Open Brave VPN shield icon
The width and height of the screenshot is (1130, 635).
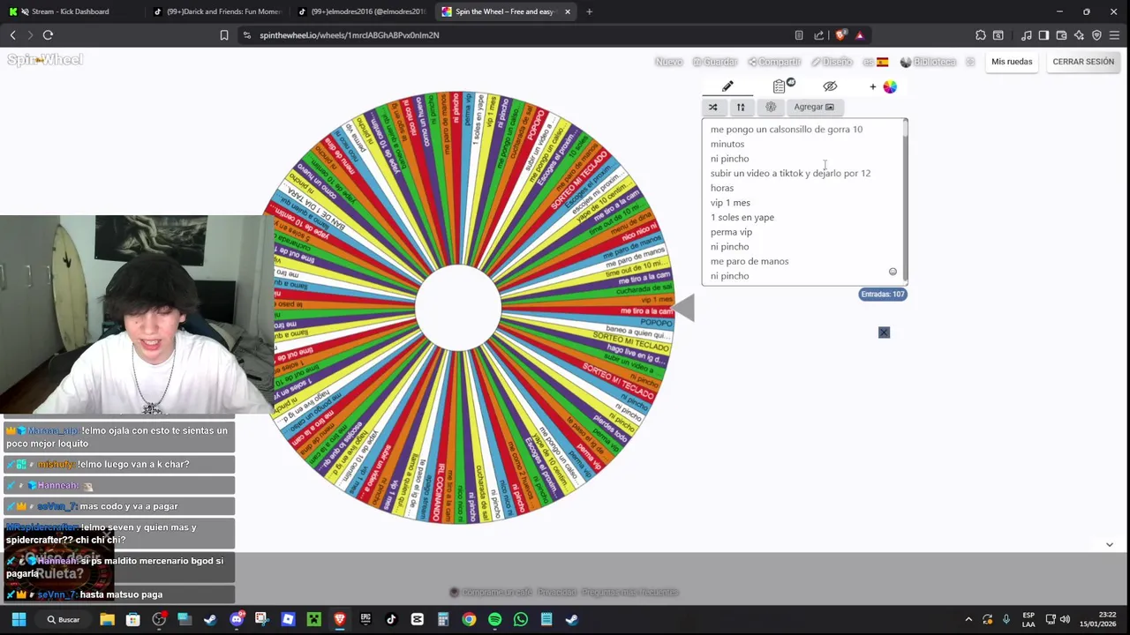(x=1096, y=35)
